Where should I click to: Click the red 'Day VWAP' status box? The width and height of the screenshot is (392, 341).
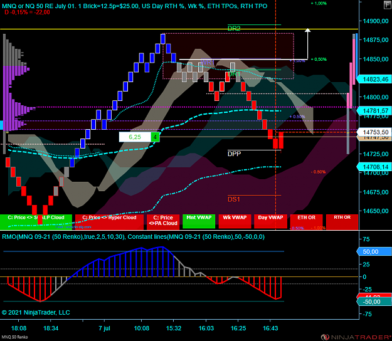click(270, 221)
